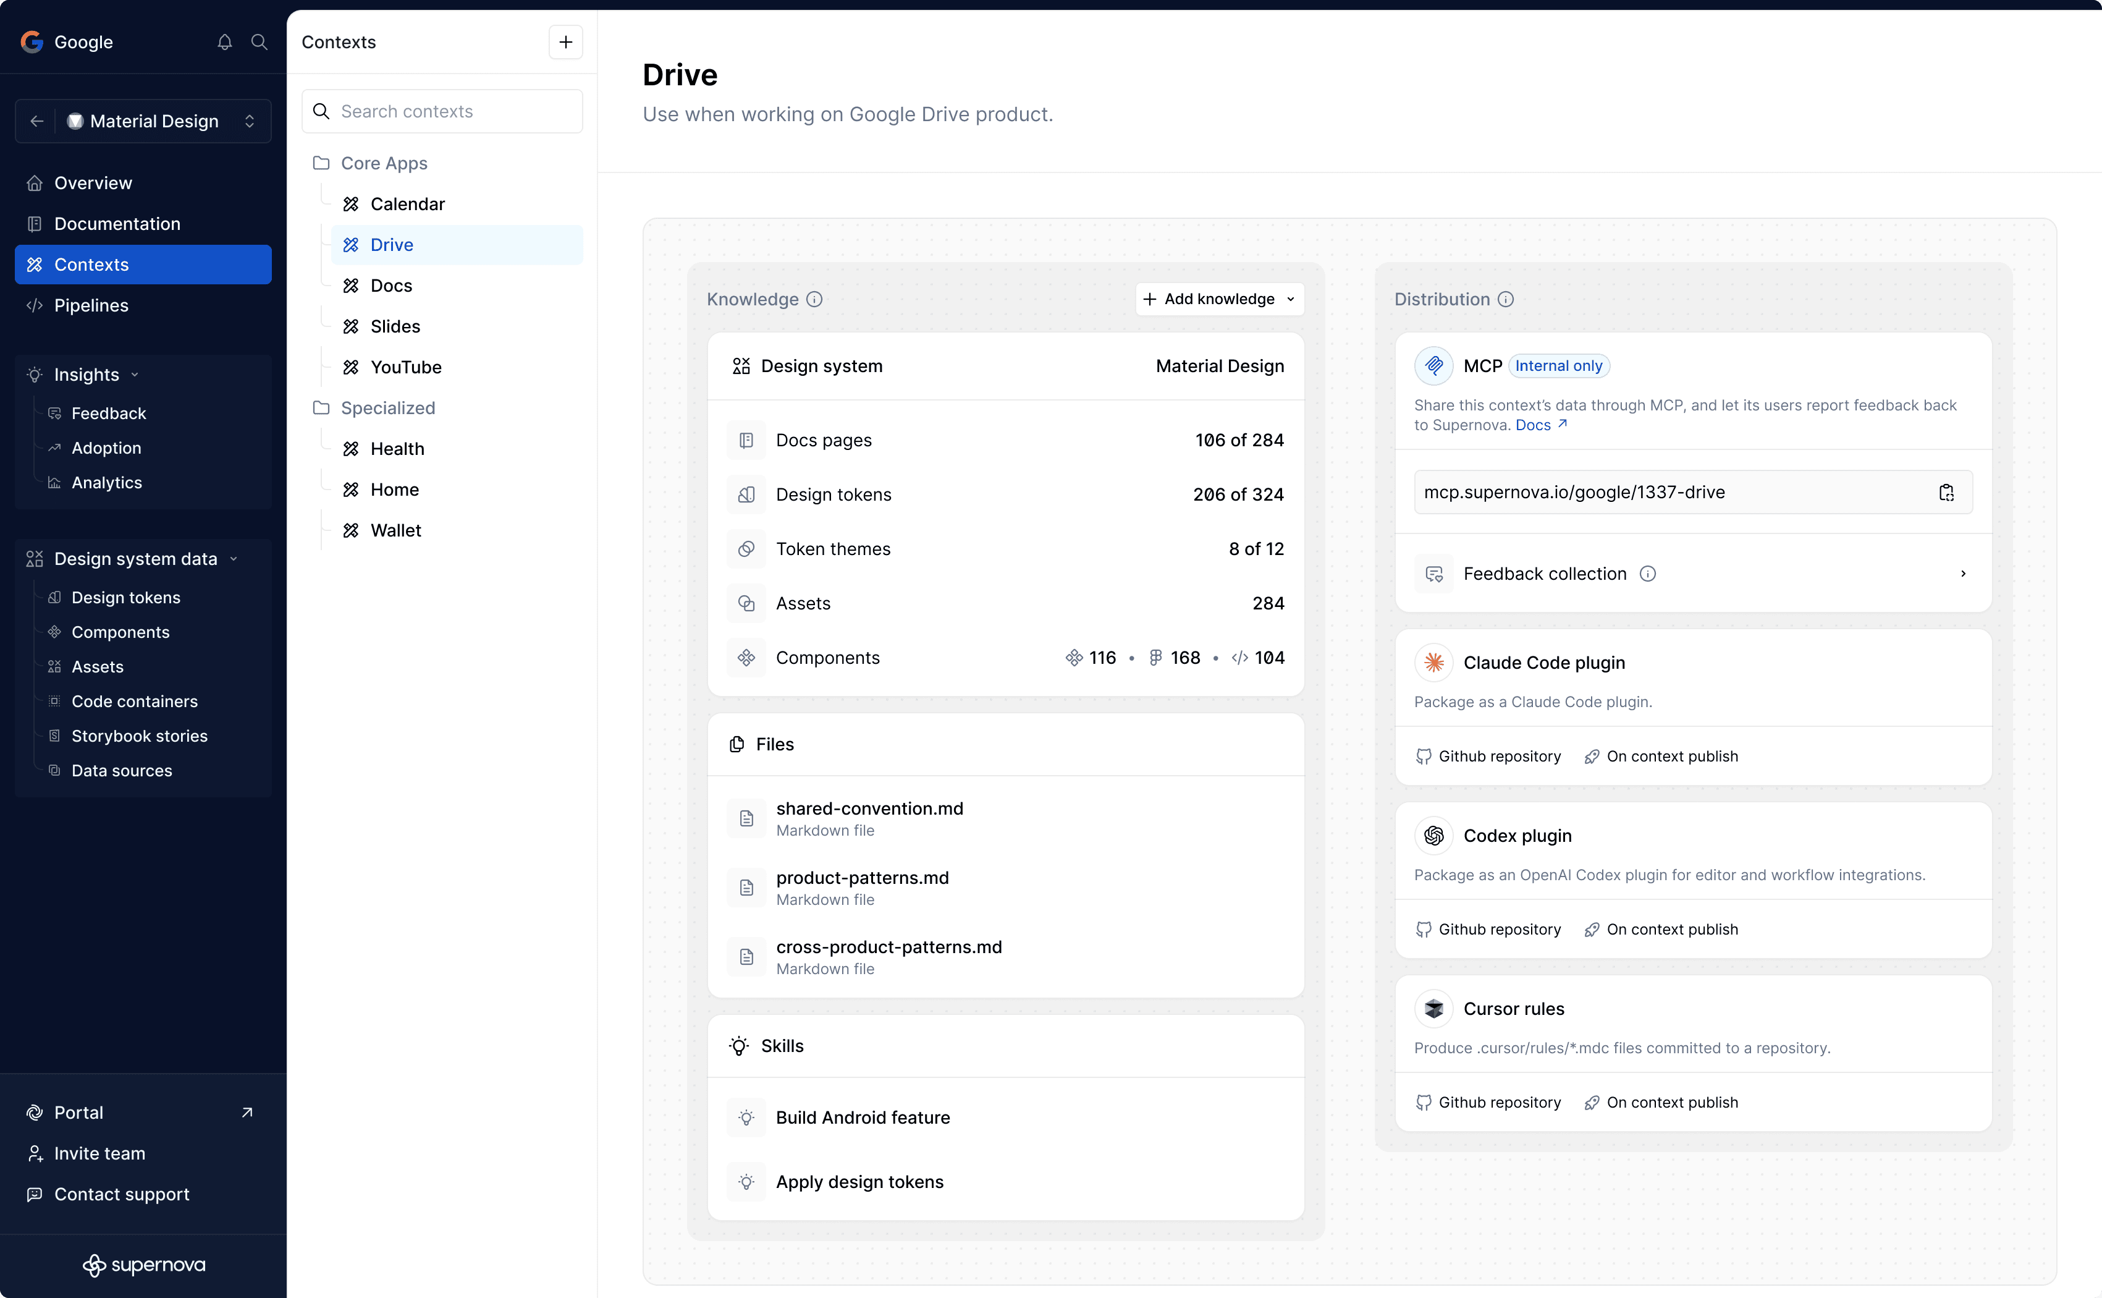Open Storybook stories
2102x1298 pixels.
140,737
